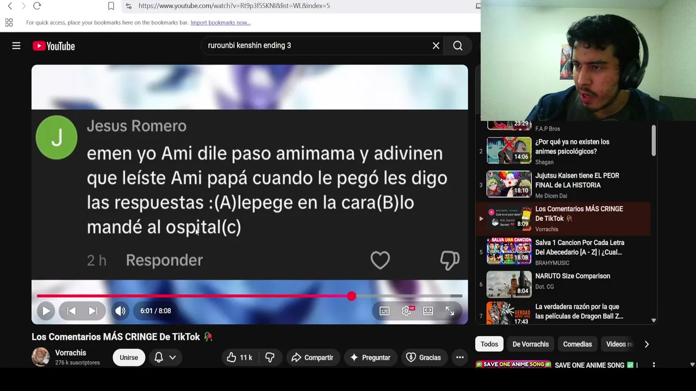The image size is (696, 391).
Task: Open the Vorrachis channel avatar
Action: pos(41,357)
